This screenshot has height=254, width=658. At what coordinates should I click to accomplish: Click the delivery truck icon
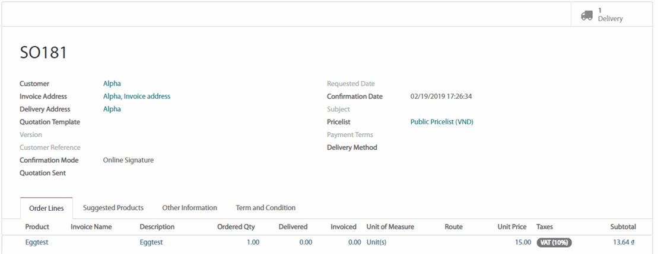click(x=587, y=15)
